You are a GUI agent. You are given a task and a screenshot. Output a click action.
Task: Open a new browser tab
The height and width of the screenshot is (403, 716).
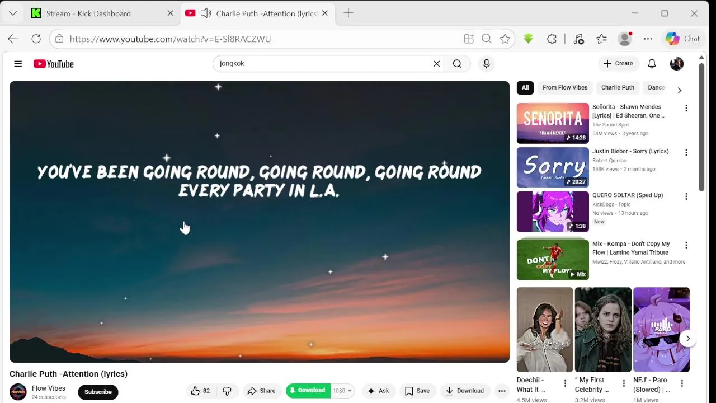click(348, 13)
